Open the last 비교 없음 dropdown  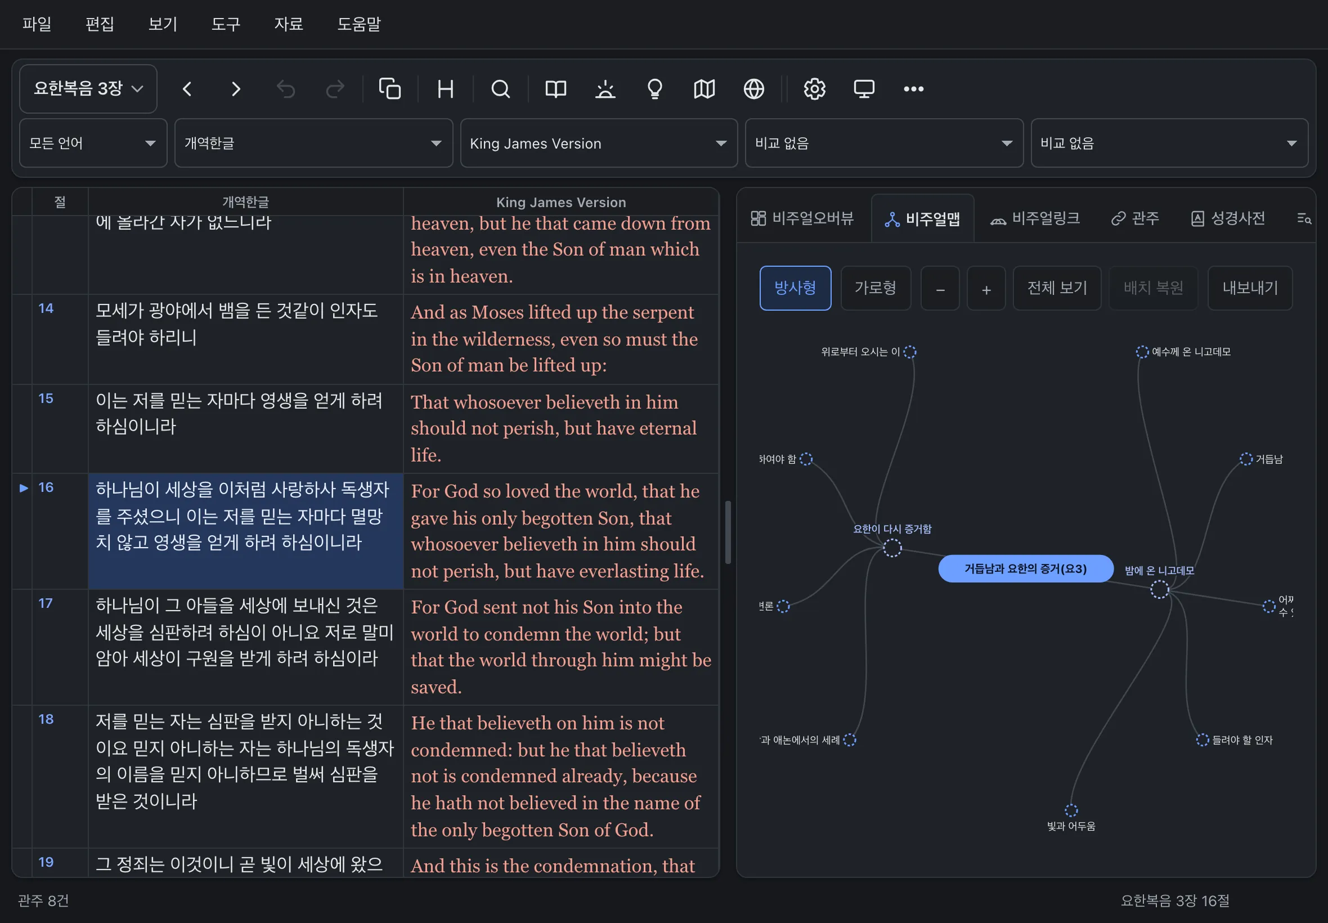click(x=1169, y=144)
